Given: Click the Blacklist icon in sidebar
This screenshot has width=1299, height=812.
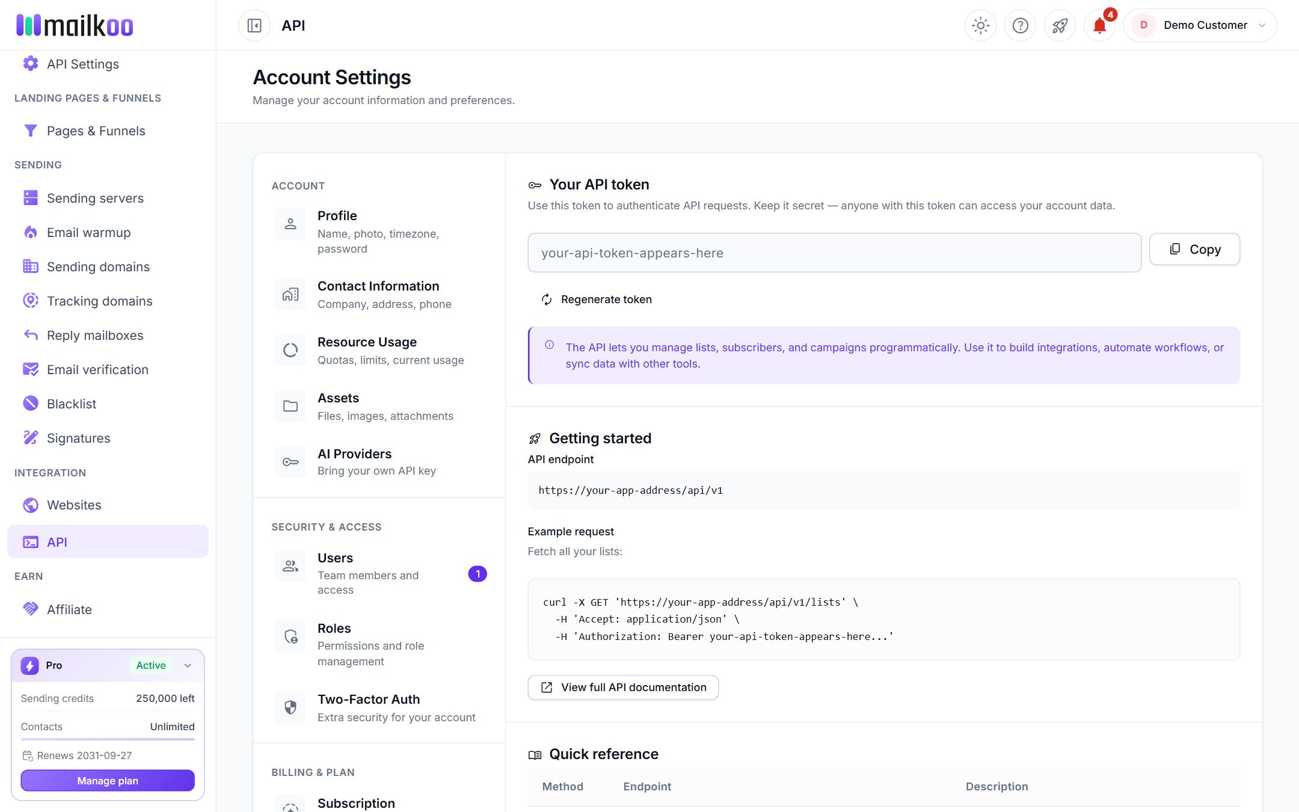Looking at the screenshot, I should [x=31, y=404].
